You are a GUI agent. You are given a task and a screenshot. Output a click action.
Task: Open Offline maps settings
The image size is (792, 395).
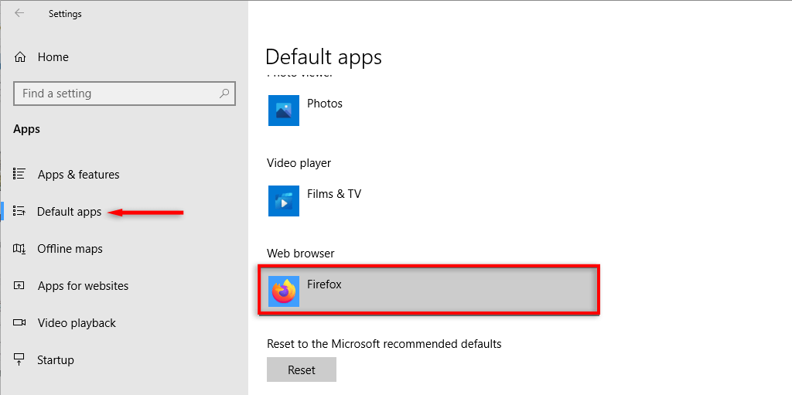point(70,249)
